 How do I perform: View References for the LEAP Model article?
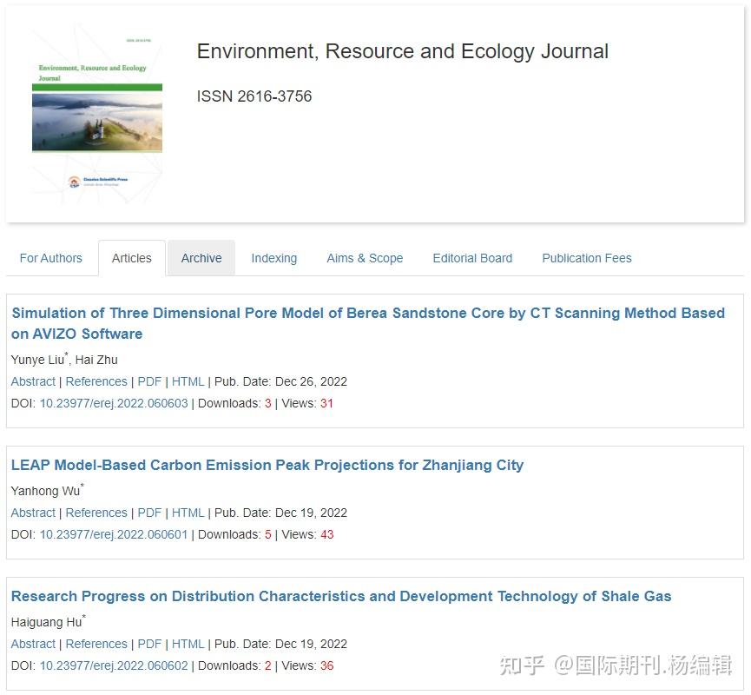(96, 513)
